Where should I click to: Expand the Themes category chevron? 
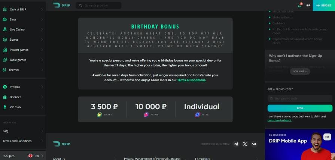click(x=42, y=70)
